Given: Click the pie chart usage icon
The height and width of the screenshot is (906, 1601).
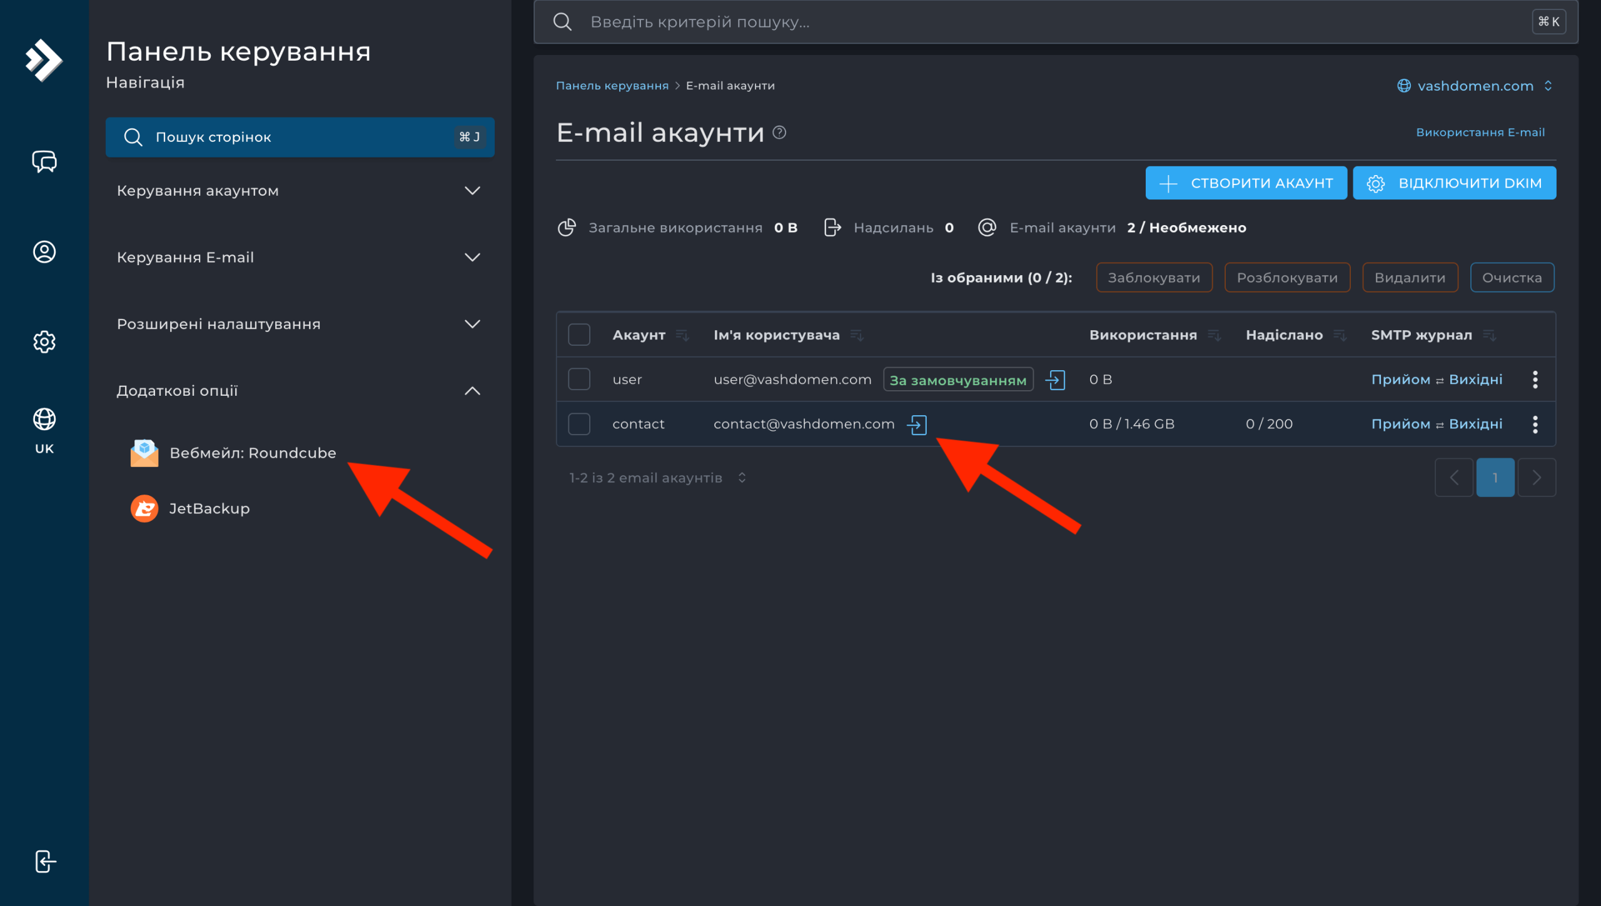Looking at the screenshot, I should pos(567,228).
